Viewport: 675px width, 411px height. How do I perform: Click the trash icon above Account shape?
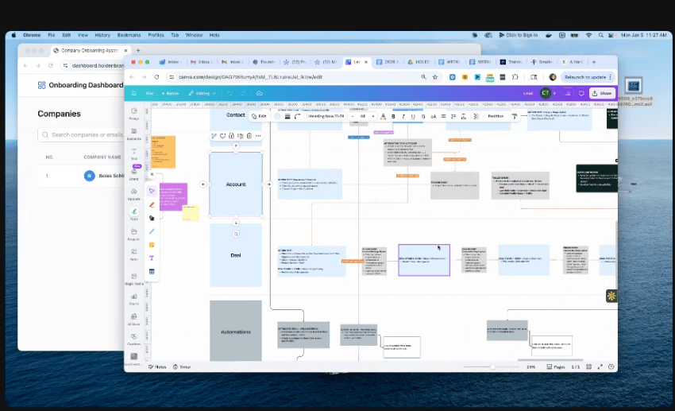pyautogui.click(x=249, y=136)
